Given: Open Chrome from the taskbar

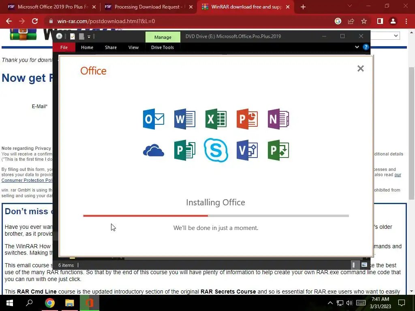Looking at the screenshot, I should tap(49, 303).
